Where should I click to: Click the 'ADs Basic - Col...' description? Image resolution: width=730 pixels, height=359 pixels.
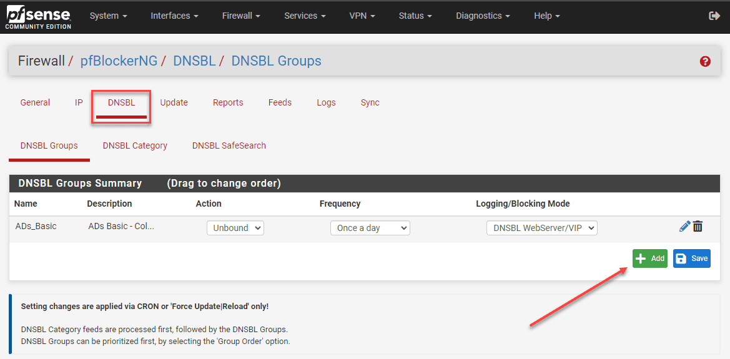(x=121, y=227)
